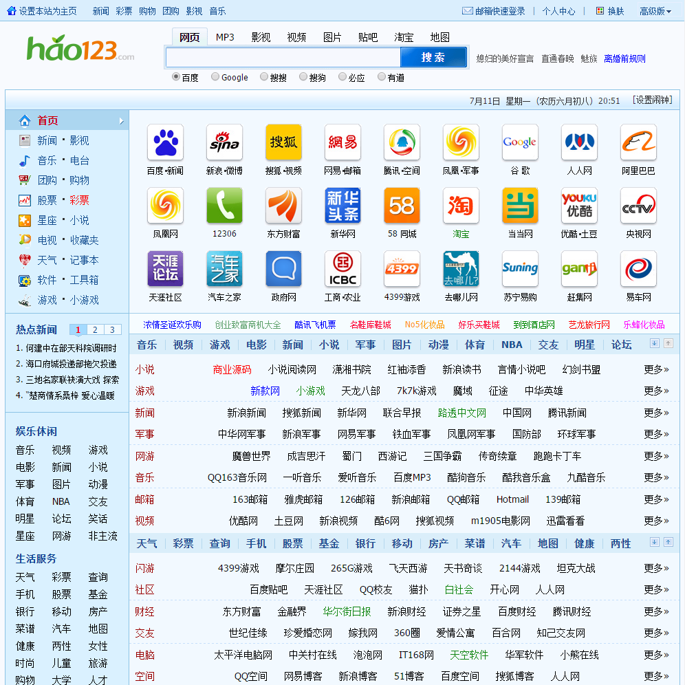
Task: Open the 4399游戏 game site icon
Action: (402, 269)
